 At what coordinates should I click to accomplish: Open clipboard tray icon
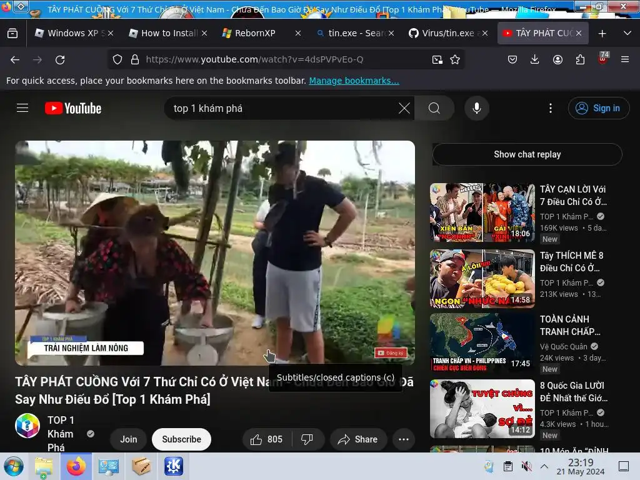click(x=508, y=466)
